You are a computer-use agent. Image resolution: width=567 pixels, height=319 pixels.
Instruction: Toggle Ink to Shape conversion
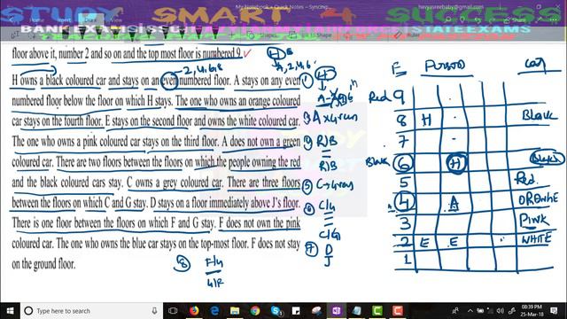click(311, 35)
